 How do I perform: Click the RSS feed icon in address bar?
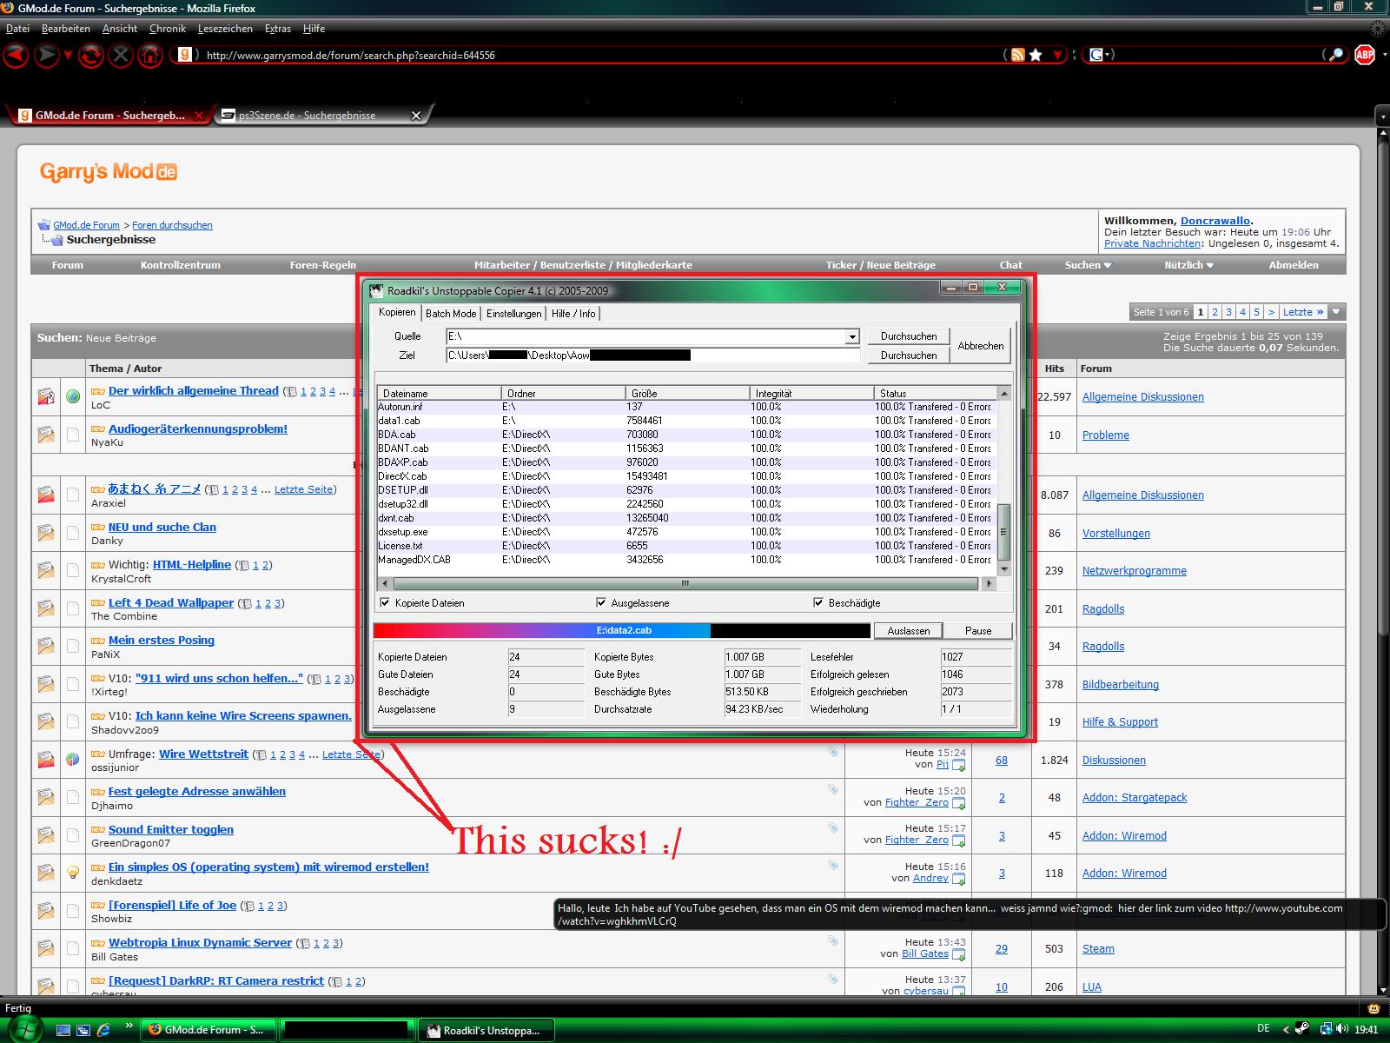pos(1017,55)
